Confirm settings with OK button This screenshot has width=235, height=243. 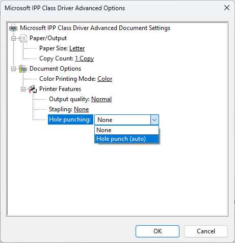158,231
